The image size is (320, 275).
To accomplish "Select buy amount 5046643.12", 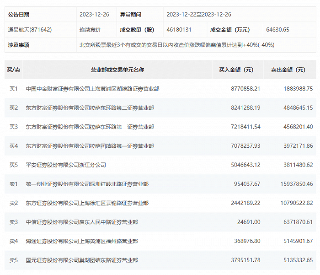I will coord(245,165).
